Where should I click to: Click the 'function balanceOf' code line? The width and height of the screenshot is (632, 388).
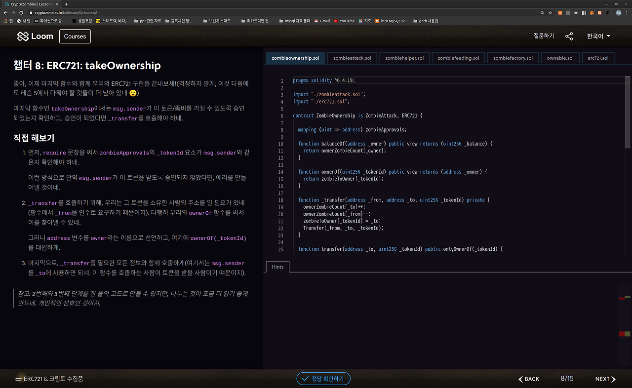pos(395,144)
